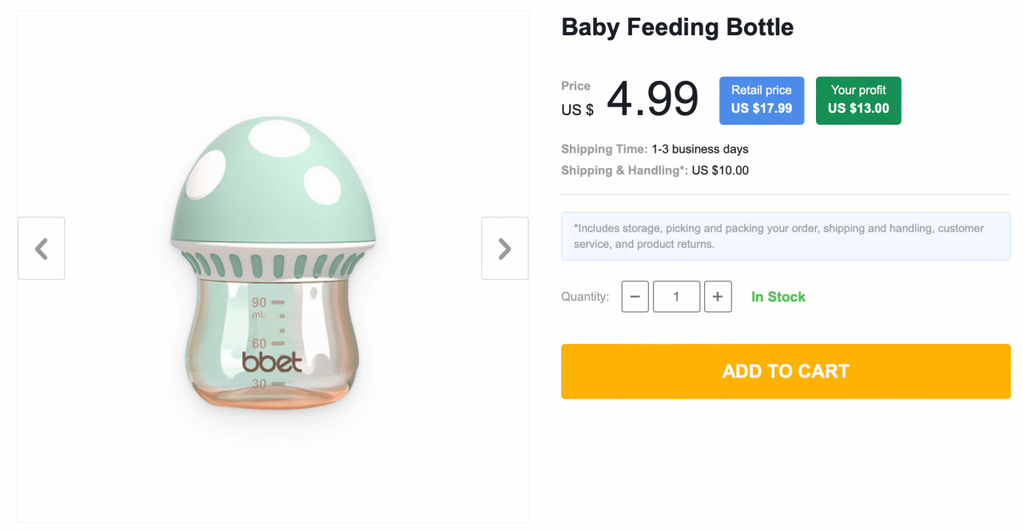Select the blue Retail price badge
Viewport: 1023px width, 530px height.
[x=761, y=100]
